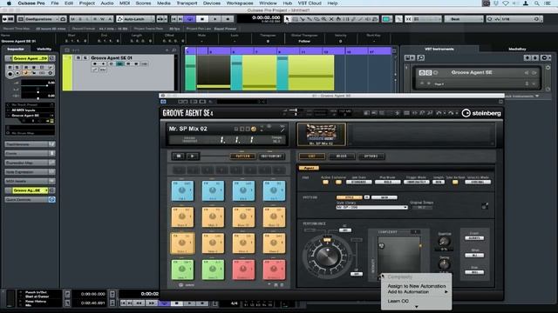Switch to the Inspector tab
Viewport: 558px width, 313px height.
tap(16, 49)
